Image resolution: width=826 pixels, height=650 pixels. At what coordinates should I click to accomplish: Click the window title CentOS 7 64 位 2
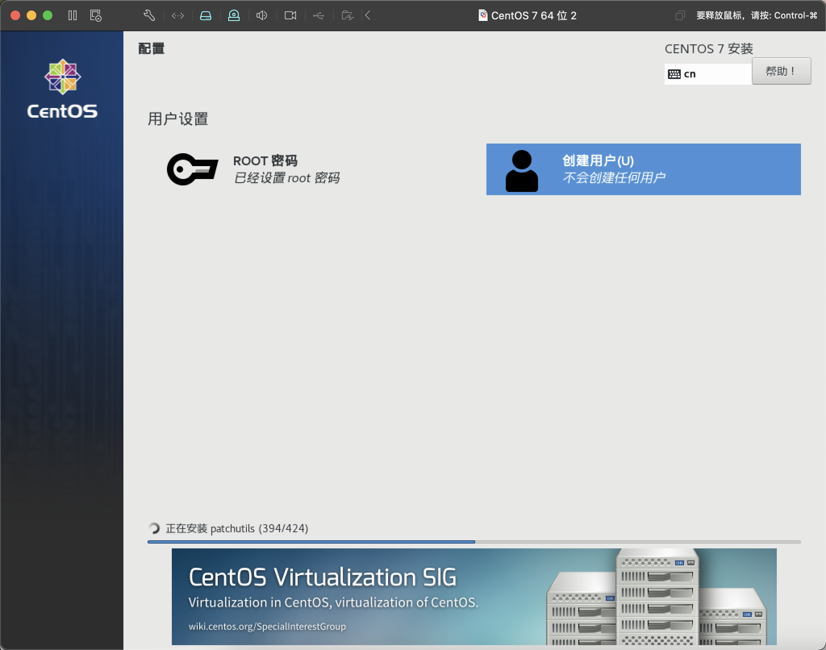pyautogui.click(x=534, y=16)
